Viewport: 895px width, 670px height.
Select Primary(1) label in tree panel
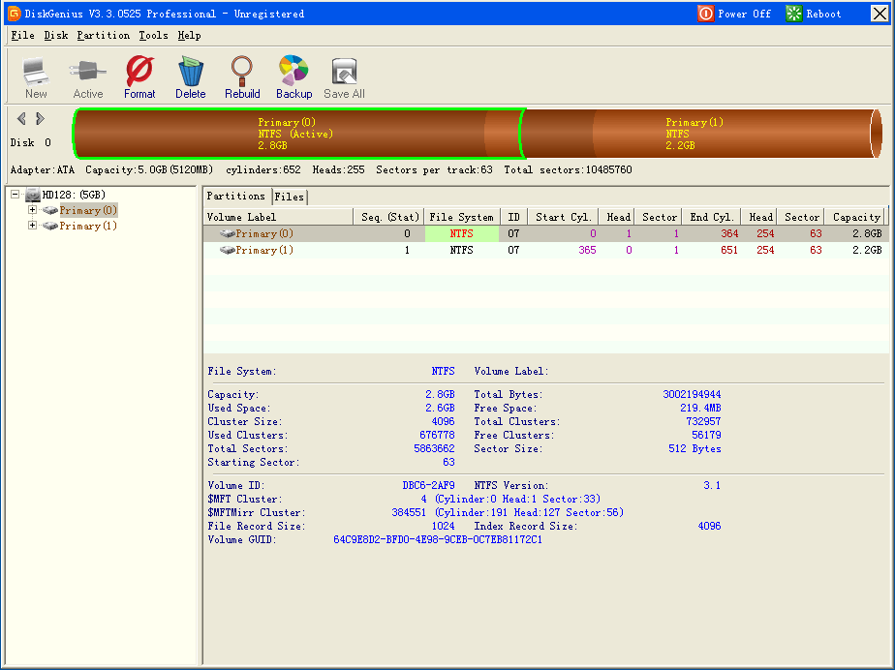pos(88,226)
